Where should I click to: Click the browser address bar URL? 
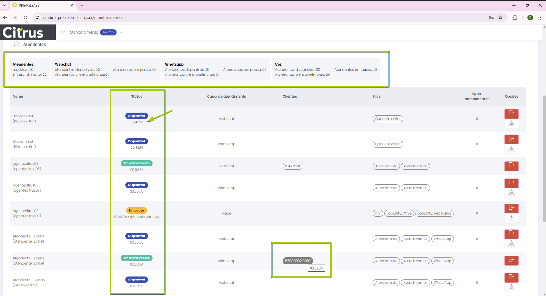[x=83, y=18]
